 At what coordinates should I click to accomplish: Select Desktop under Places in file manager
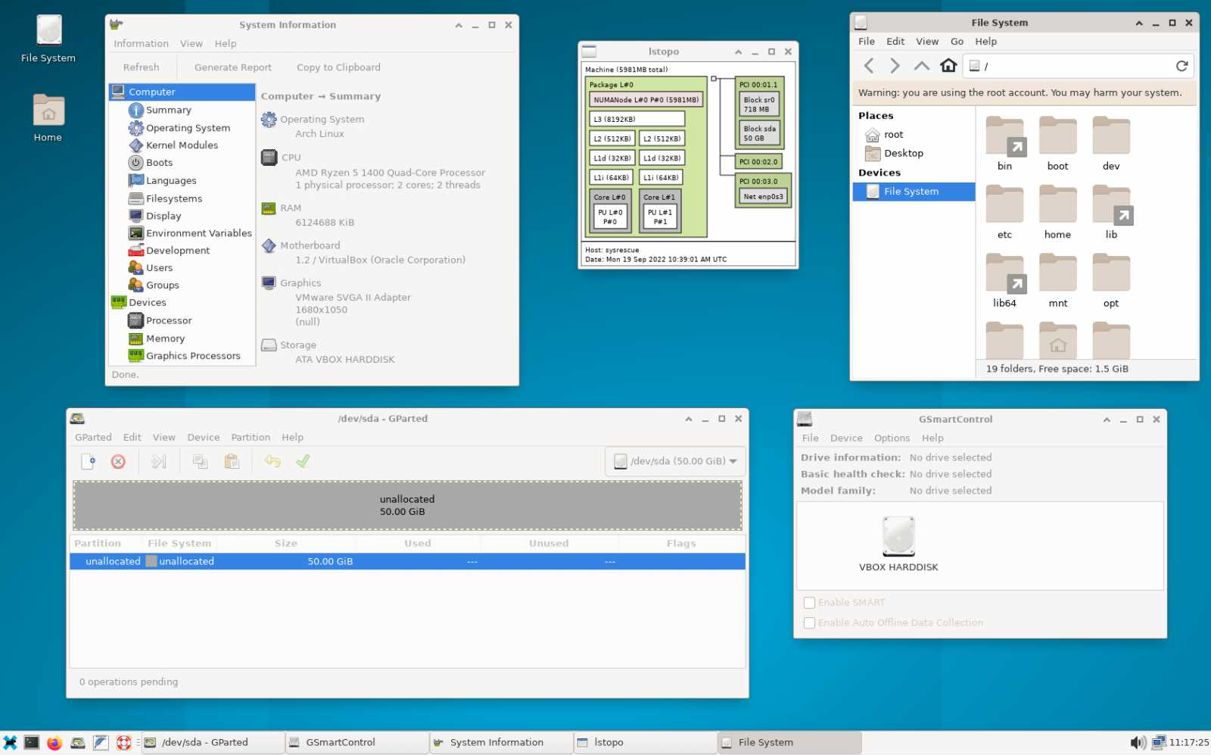[903, 153]
